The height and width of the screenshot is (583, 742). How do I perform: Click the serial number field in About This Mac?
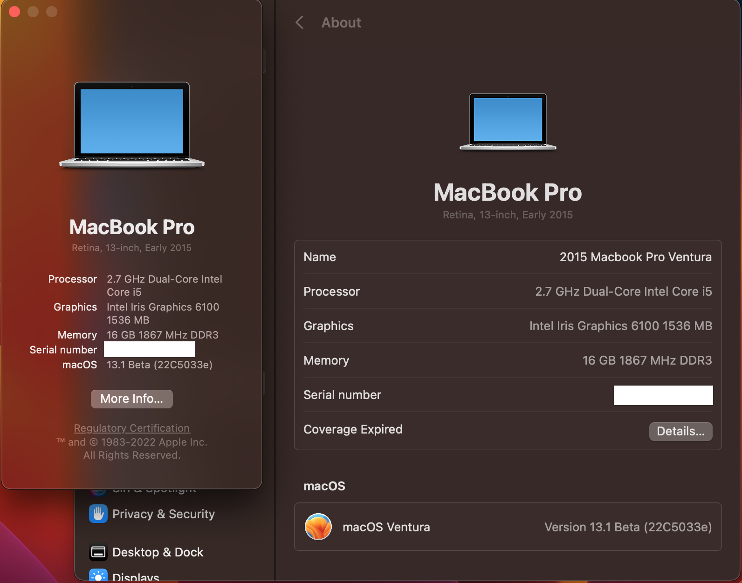point(149,349)
